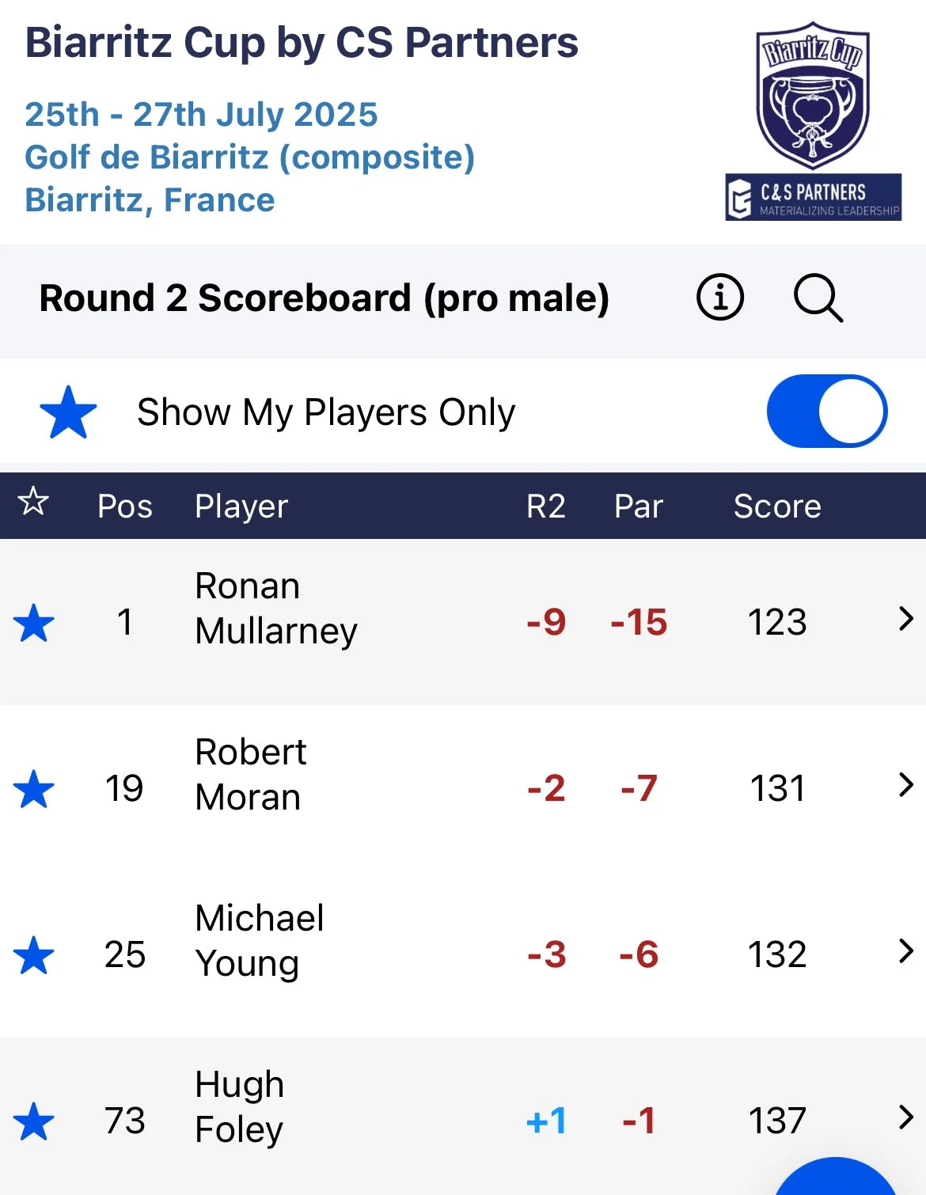The height and width of the screenshot is (1195, 926).
Task: Unfavorite Ronan Mullarney with the star
Action: 34,623
